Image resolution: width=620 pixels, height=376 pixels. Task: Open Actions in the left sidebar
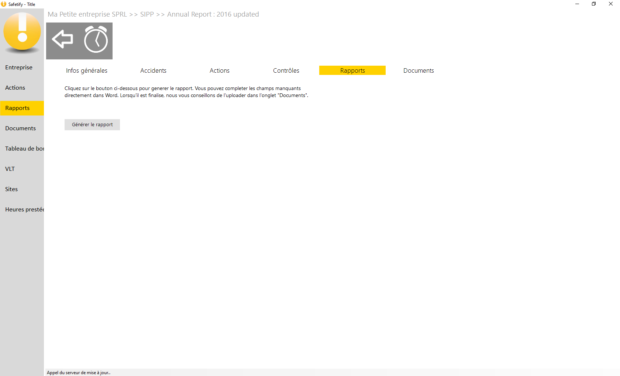[22, 88]
